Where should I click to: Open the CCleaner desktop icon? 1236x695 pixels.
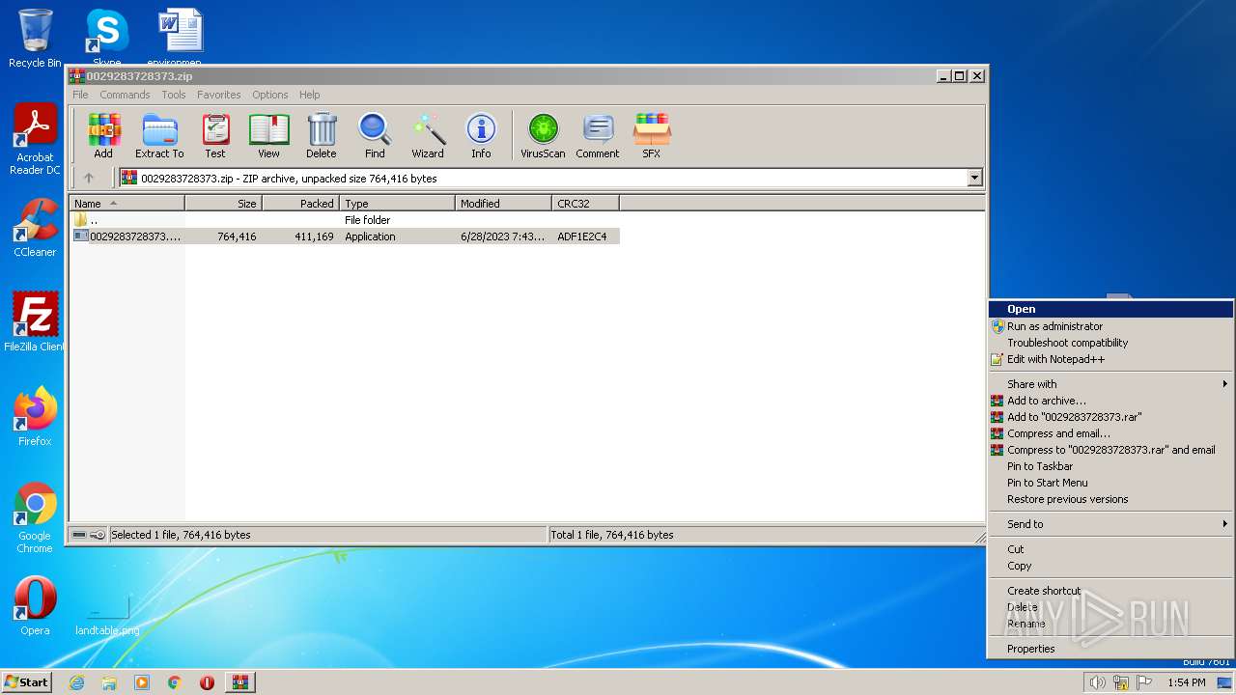[x=35, y=229]
